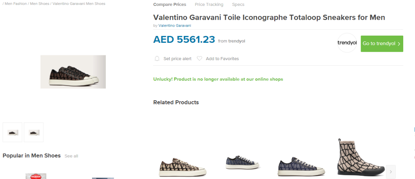The height and width of the screenshot is (179, 415).
Task: Click the bell icon for price alert
Action: (157, 59)
